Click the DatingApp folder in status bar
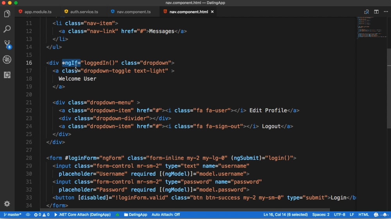The image size is (391, 219). tap(135, 215)
